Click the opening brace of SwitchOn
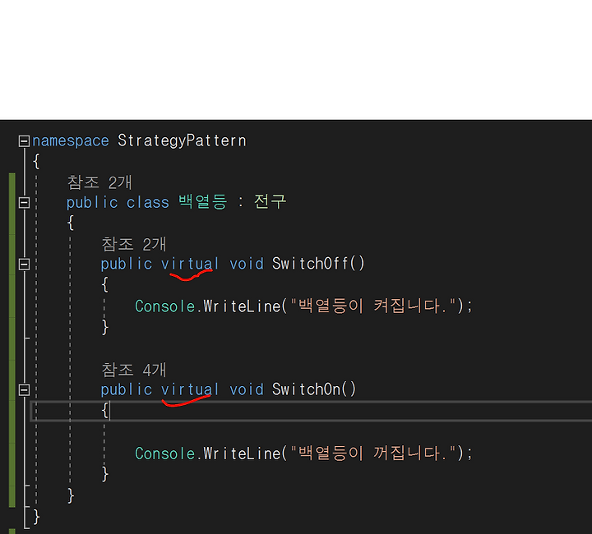Viewport: 592px width, 534px height. click(105, 410)
